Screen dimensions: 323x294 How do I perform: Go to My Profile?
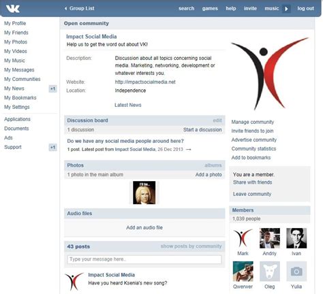click(15, 23)
